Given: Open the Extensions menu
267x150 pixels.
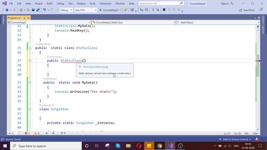Looking at the screenshot, I should [x=106, y=3].
